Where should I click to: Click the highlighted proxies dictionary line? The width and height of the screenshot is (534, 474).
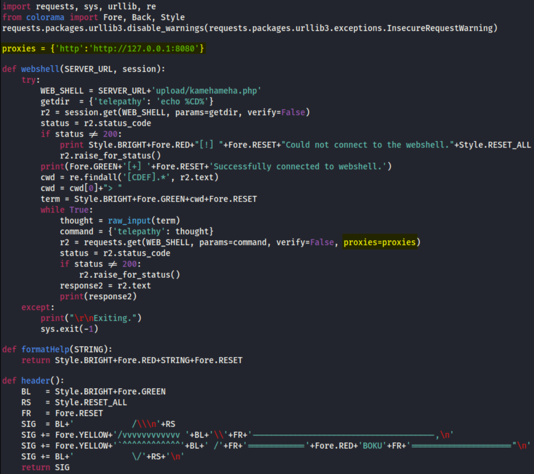[x=103, y=49]
